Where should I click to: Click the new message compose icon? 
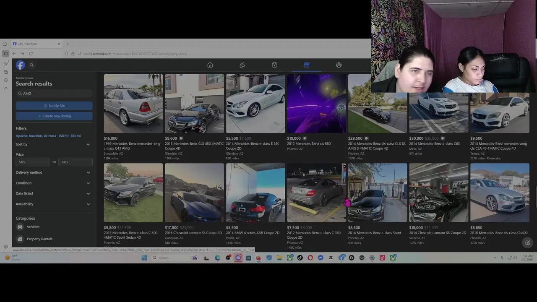[x=527, y=242]
